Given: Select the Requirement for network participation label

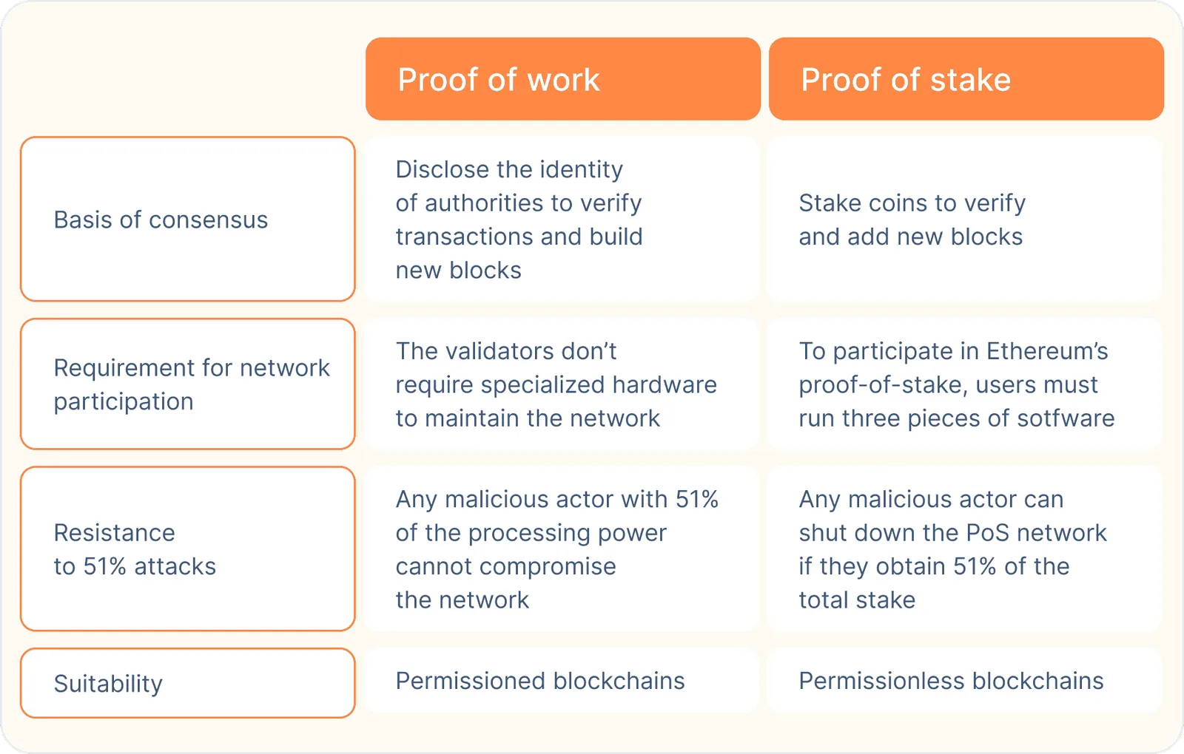Looking at the screenshot, I should (188, 384).
